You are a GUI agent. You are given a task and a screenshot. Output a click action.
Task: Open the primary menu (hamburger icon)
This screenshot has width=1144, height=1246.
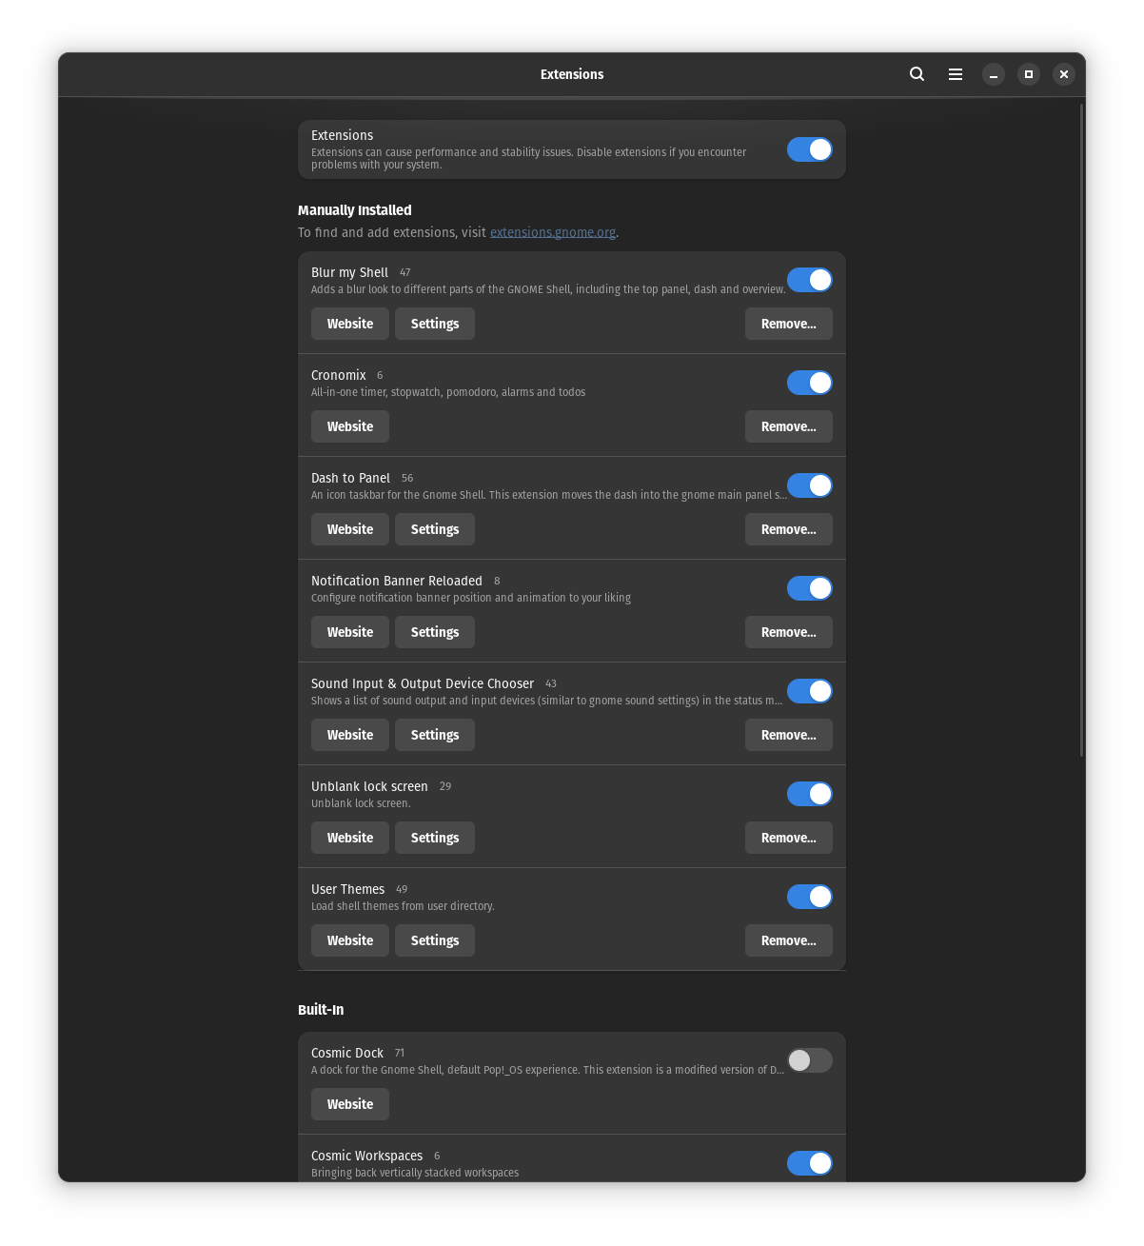pos(955,73)
